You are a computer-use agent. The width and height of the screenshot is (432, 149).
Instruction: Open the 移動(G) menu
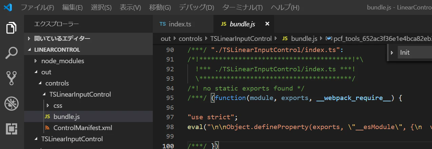tap(160, 7)
